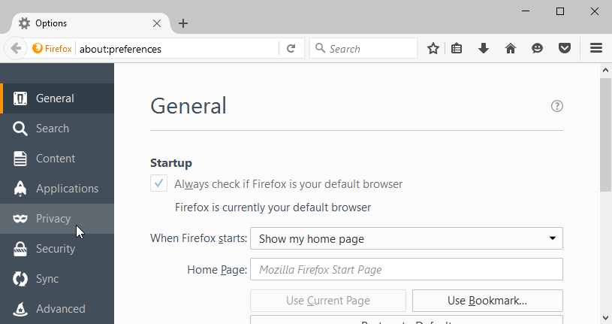The height and width of the screenshot is (324, 612).
Task: Reload the current page
Action: (291, 48)
